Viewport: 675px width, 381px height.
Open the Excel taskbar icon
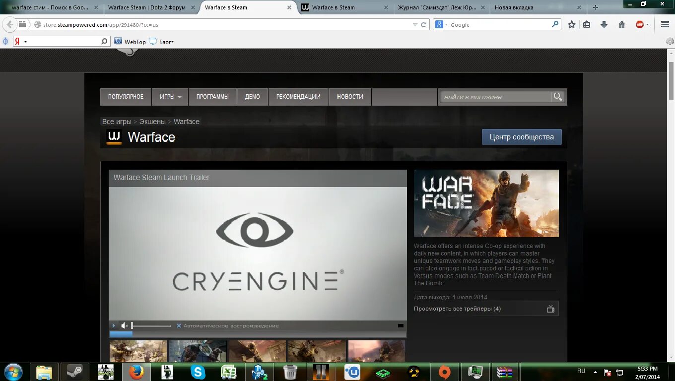[x=229, y=372]
